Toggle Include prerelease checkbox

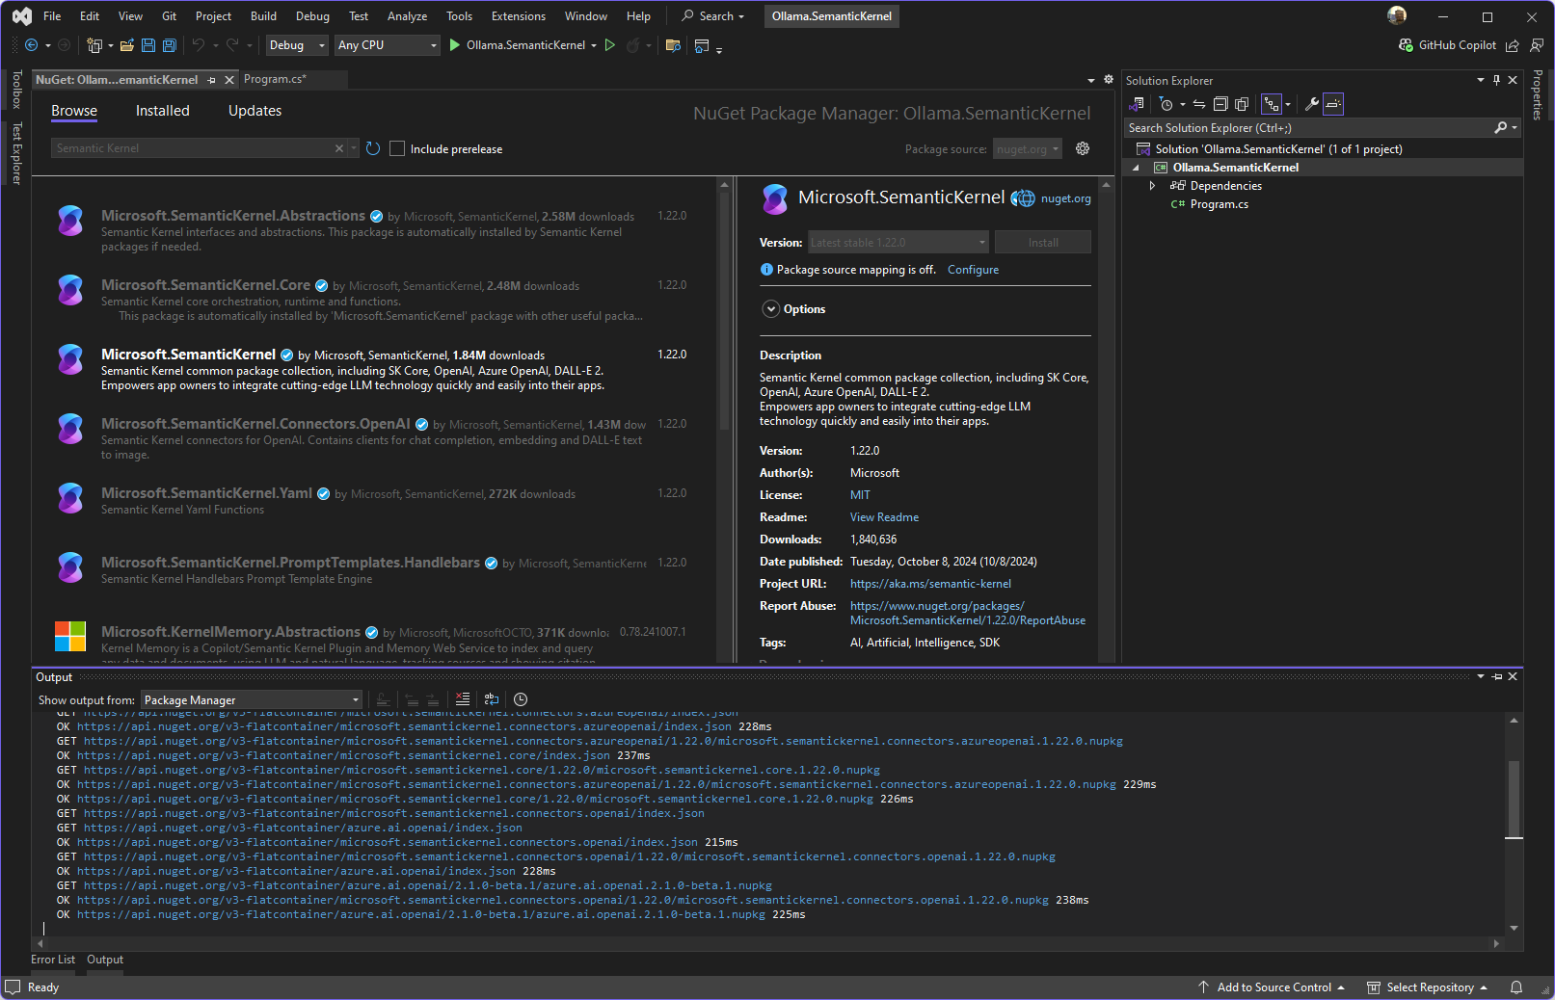(x=397, y=148)
